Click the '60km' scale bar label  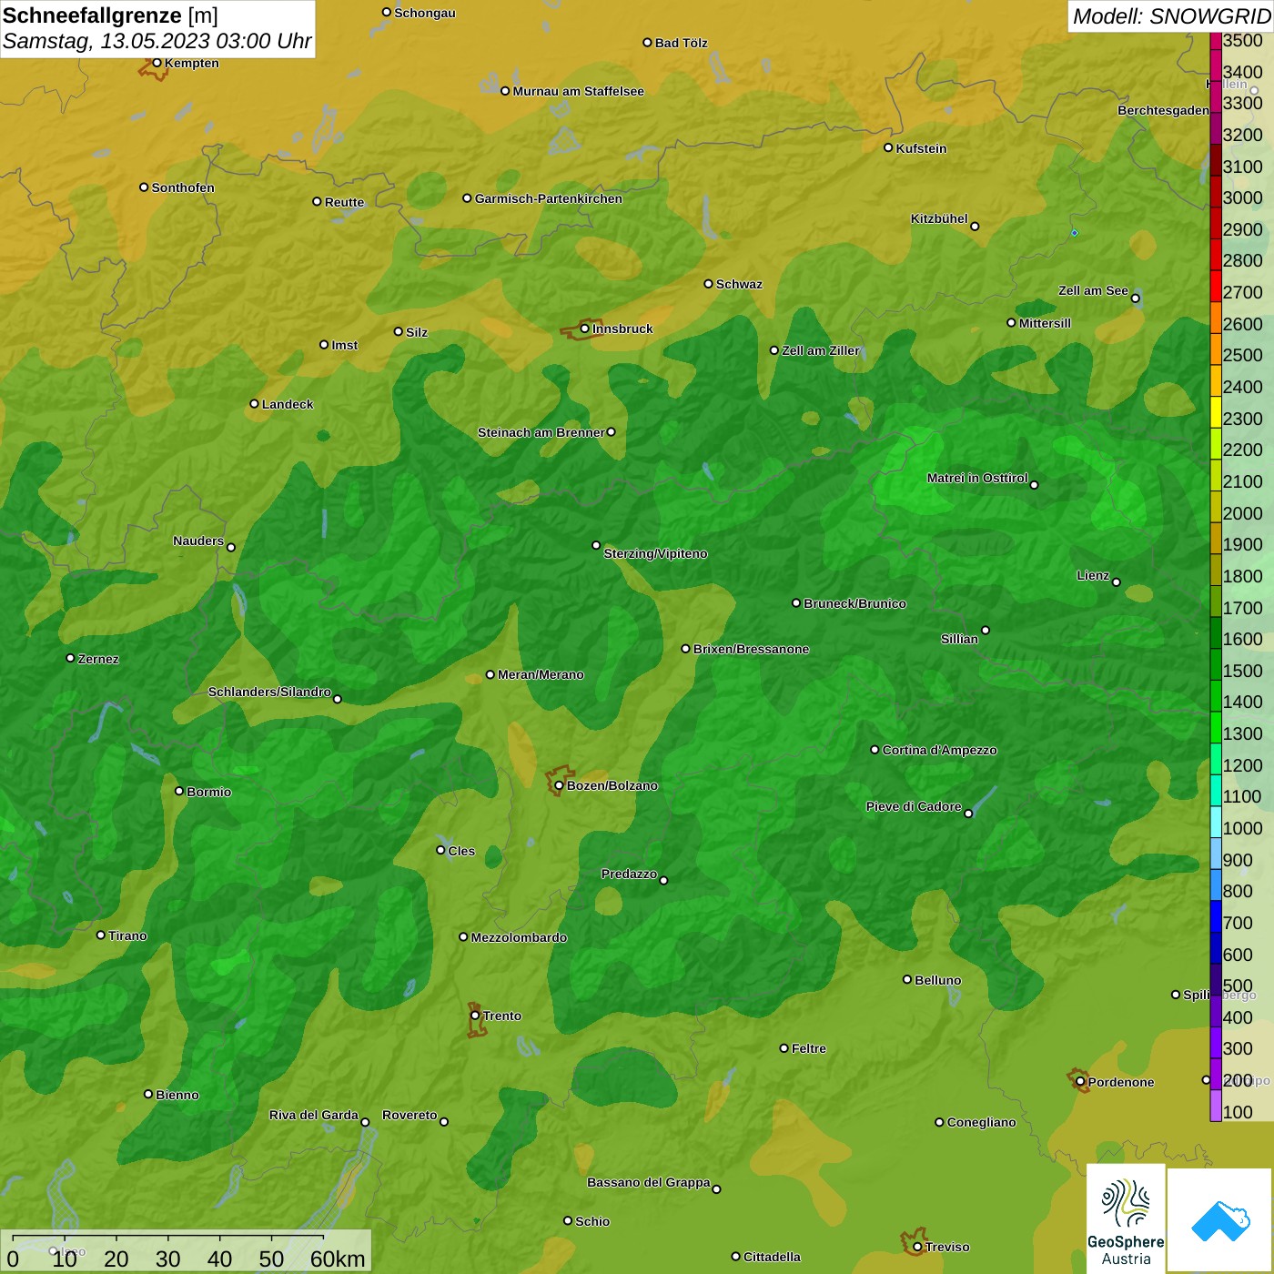coord(338,1259)
